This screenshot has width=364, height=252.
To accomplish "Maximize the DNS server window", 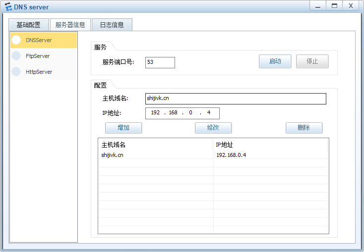I will [x=334, y=6].
